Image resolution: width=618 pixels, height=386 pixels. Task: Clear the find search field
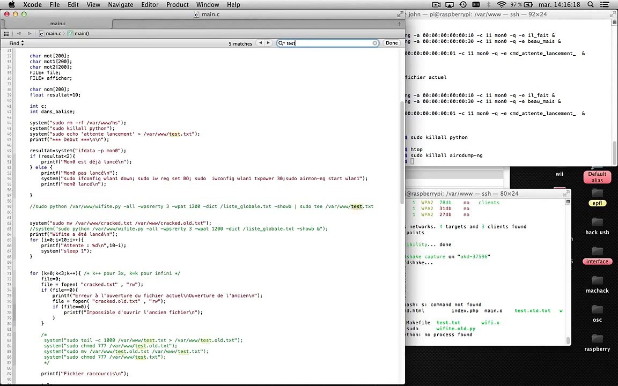(x=375, y=43)
